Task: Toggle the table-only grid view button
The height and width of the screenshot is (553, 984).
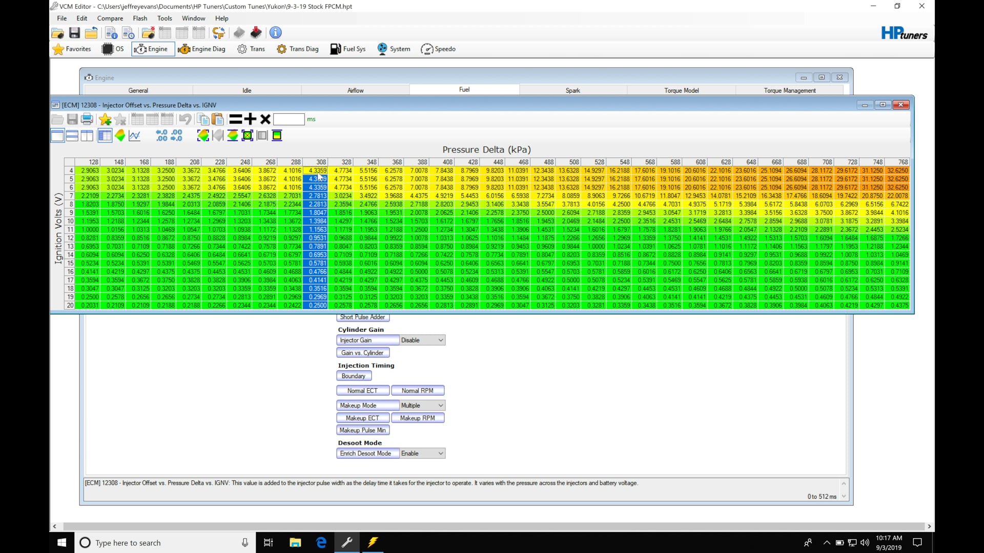Action: 105,136
